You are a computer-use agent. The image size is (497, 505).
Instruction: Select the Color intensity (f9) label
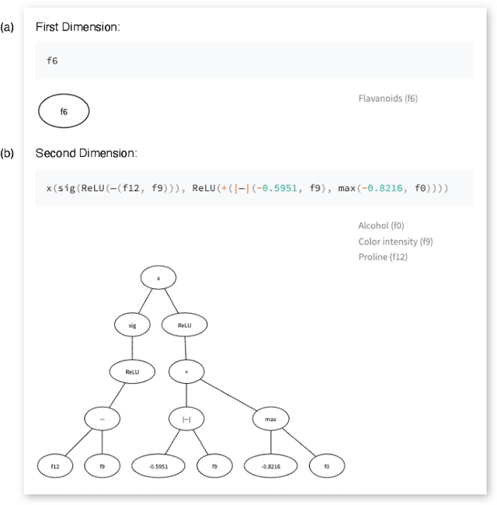point(395,241)
